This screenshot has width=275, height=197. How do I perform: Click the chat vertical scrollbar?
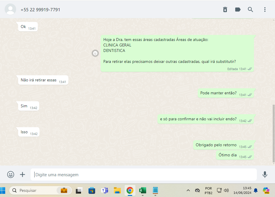273,133
